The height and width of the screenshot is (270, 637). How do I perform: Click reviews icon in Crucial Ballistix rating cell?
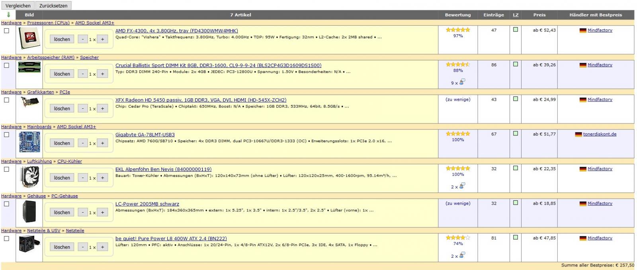pyautogui.click(x=462, y=82)
